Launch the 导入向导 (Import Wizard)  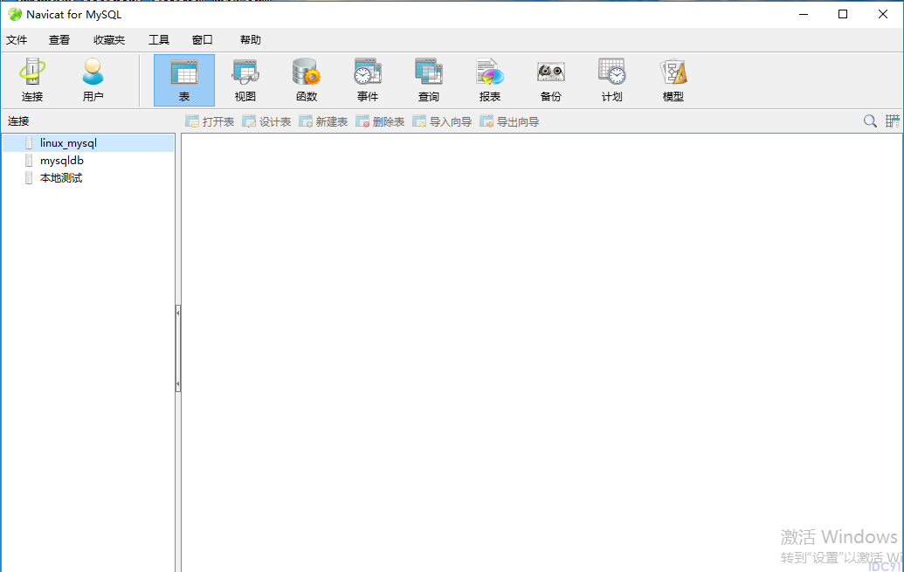tap(442, 121)
